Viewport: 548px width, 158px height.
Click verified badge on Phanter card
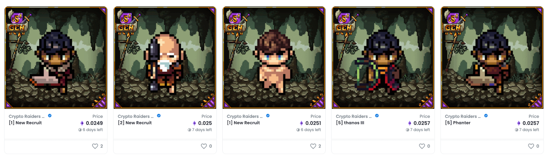(x=486, y=116)
